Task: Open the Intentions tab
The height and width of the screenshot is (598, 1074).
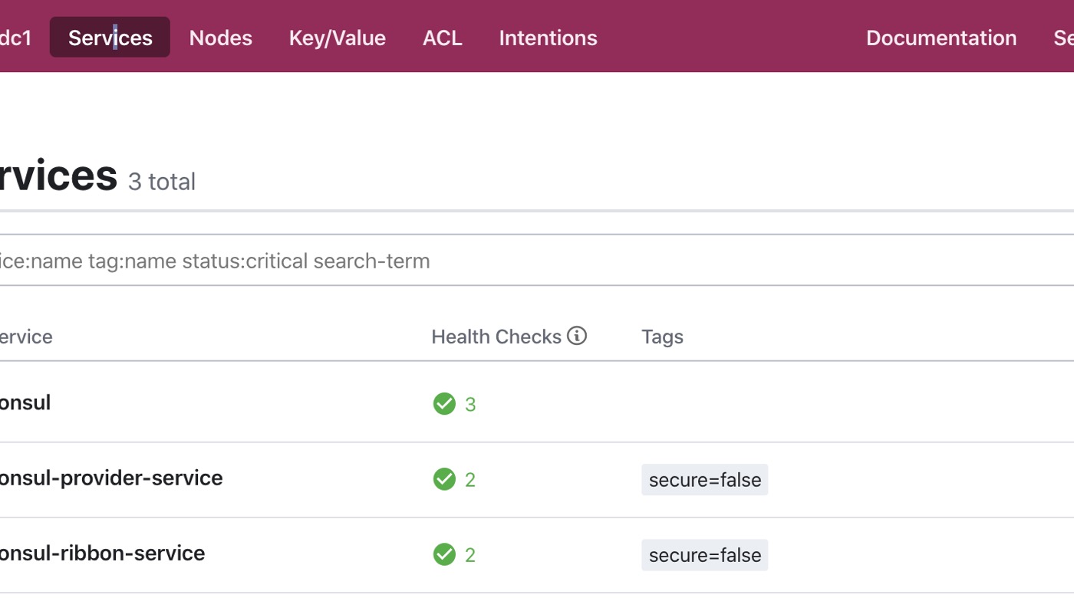Action: [548, 38]
